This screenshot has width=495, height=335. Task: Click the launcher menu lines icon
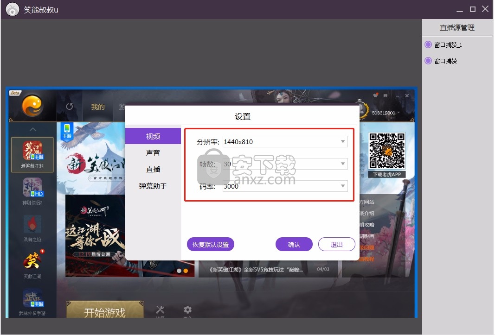[386, 95]
